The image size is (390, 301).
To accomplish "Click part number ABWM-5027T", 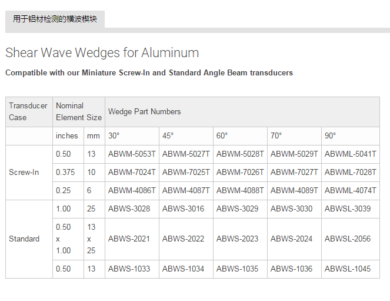I will click(x=186, y=154).
